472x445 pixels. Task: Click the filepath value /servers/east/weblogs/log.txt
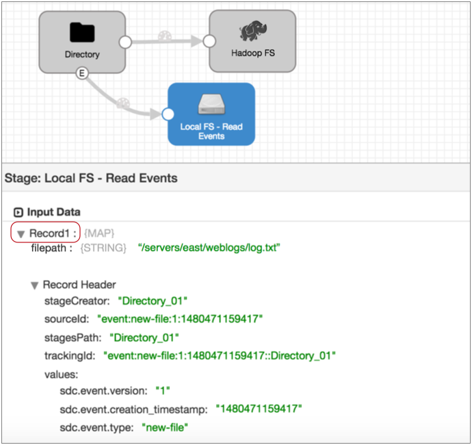coord(209,247)
